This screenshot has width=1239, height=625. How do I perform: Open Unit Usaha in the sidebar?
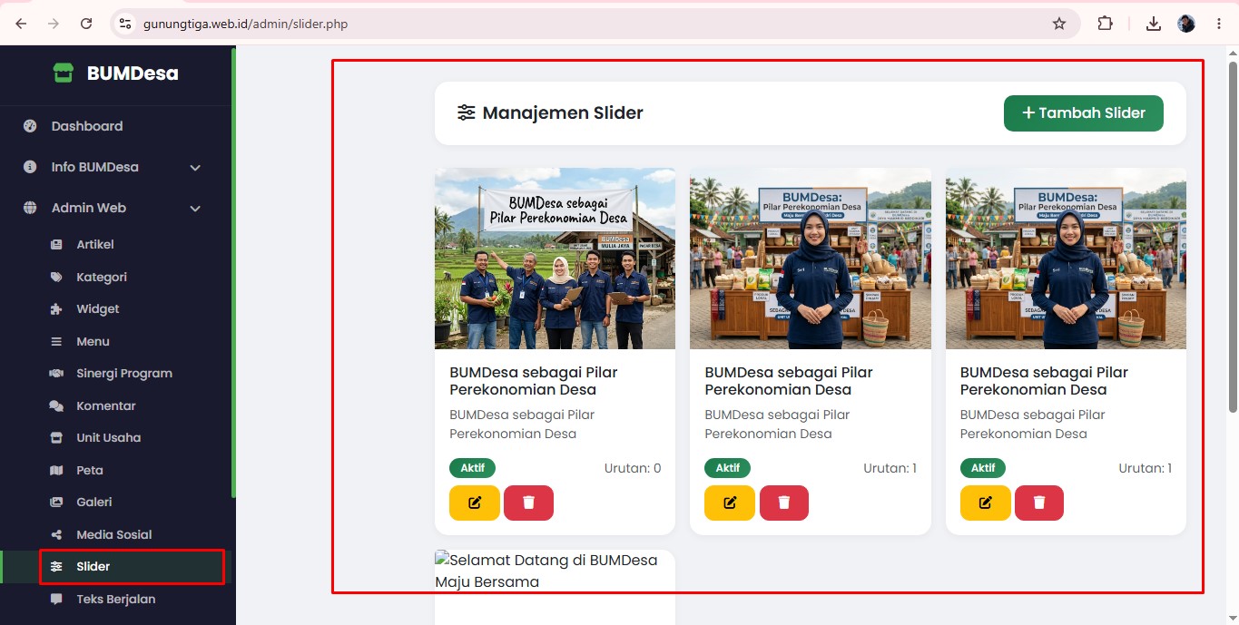coord(116,438)
